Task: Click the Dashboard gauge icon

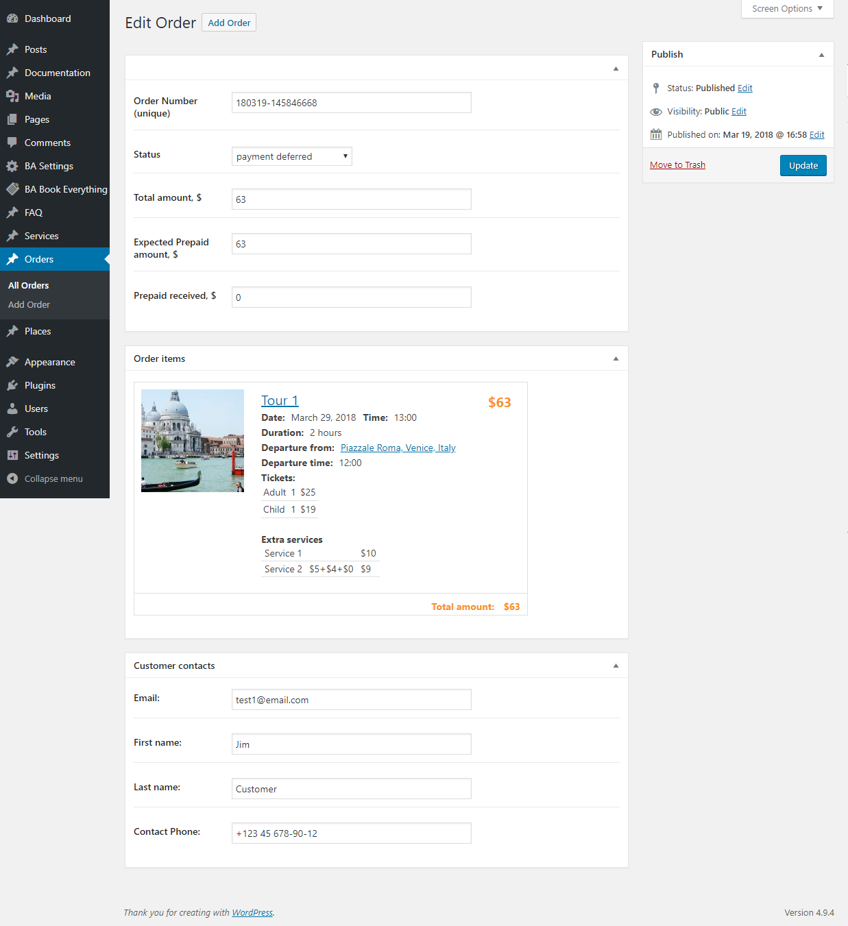Action: [12, 19]
